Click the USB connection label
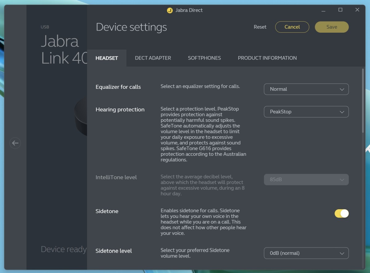This screenshot has width=370, height=273. (x=45, y=27)
